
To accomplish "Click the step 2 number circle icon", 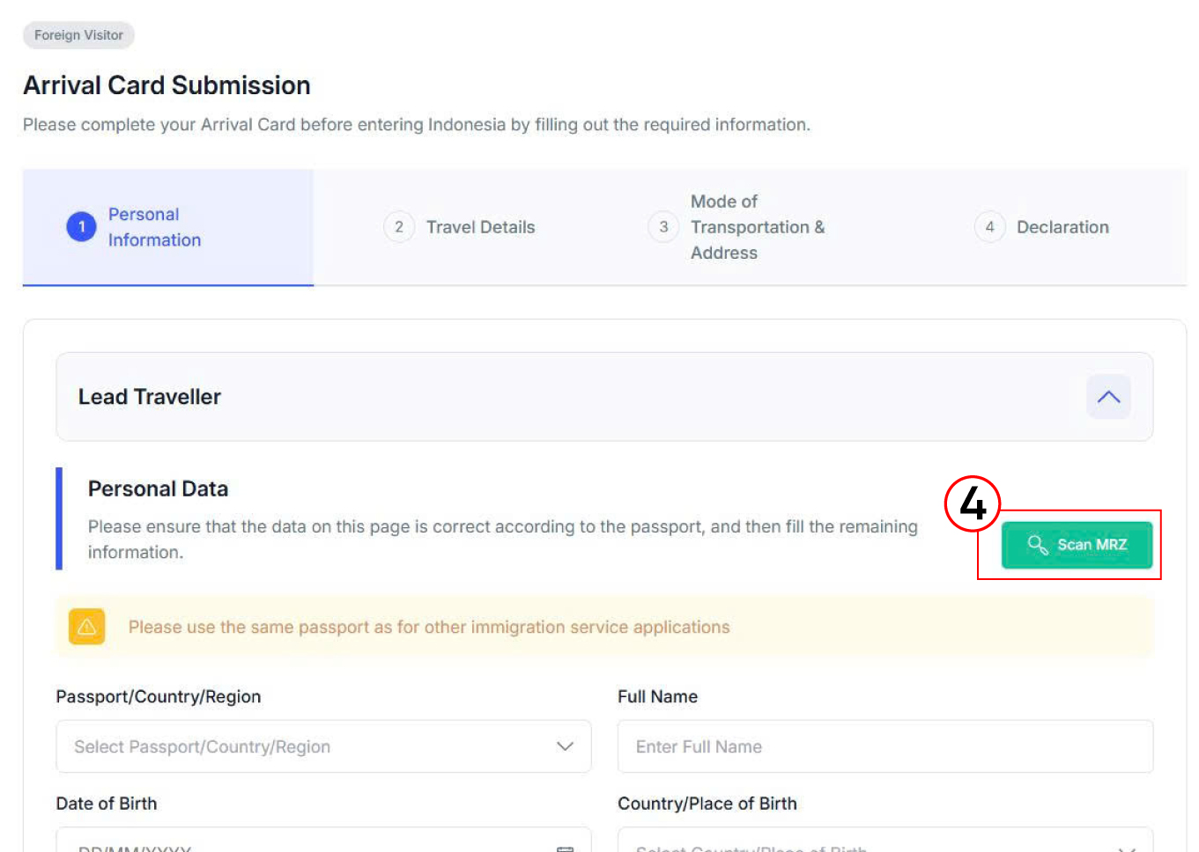I will 399,227.
